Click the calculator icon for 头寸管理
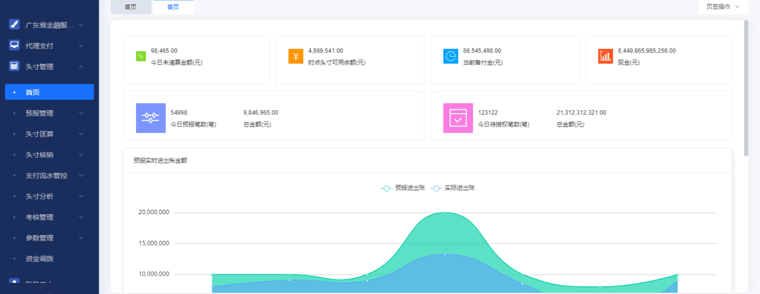This screenshot has height=294, width=760. pyautogui.click(x=14, y=66)
